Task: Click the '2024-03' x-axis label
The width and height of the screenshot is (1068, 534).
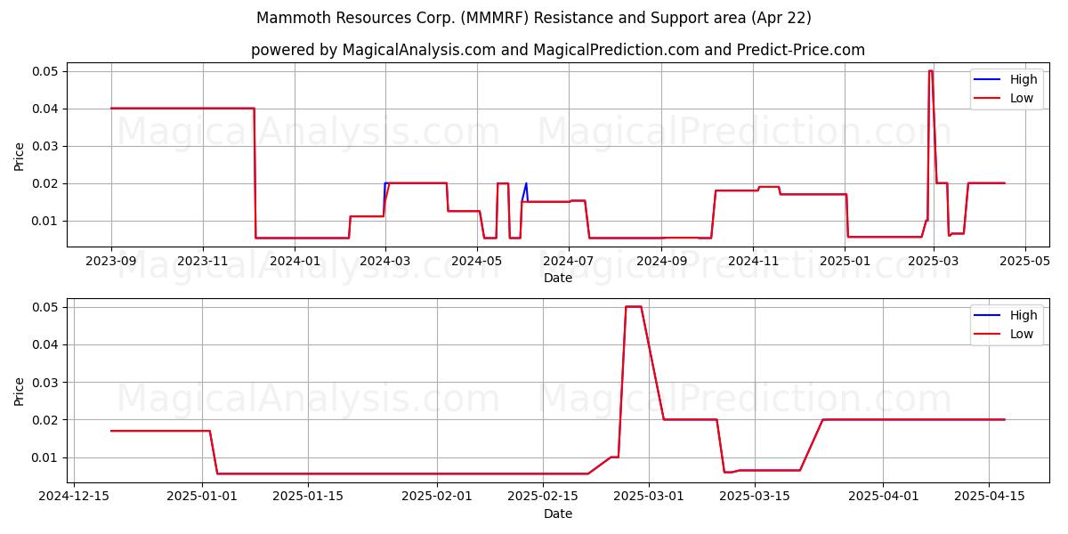Action: tap(385, 262)
